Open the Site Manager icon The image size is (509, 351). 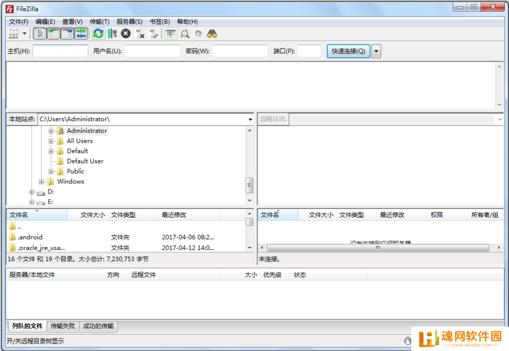point(14,33)
